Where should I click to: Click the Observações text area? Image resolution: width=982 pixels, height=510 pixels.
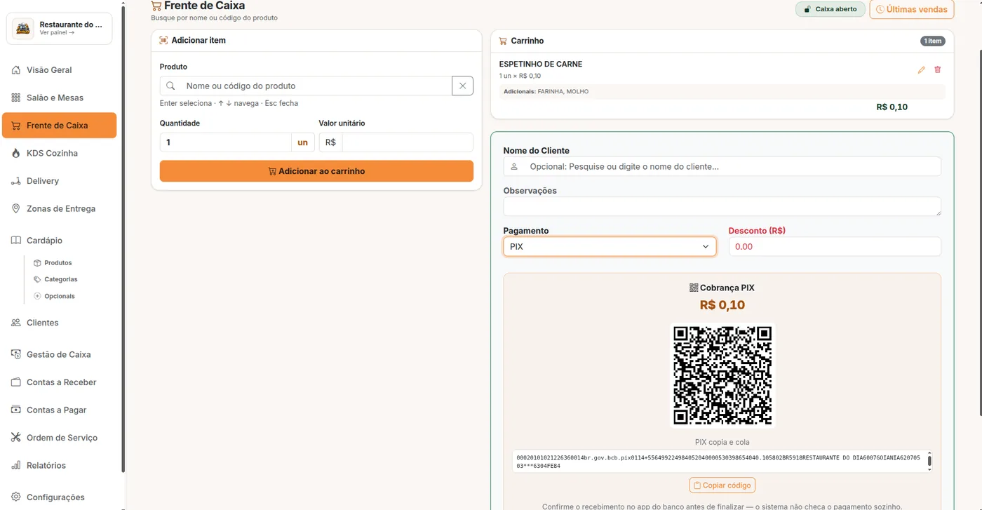pos(722,206)
